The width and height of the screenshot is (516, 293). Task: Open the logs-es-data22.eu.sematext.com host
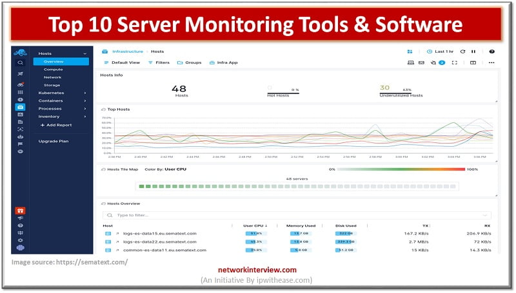click(160, 242)
